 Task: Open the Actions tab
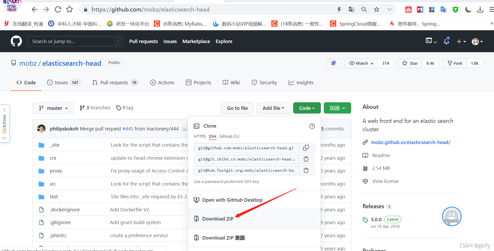tap(162, 82)
